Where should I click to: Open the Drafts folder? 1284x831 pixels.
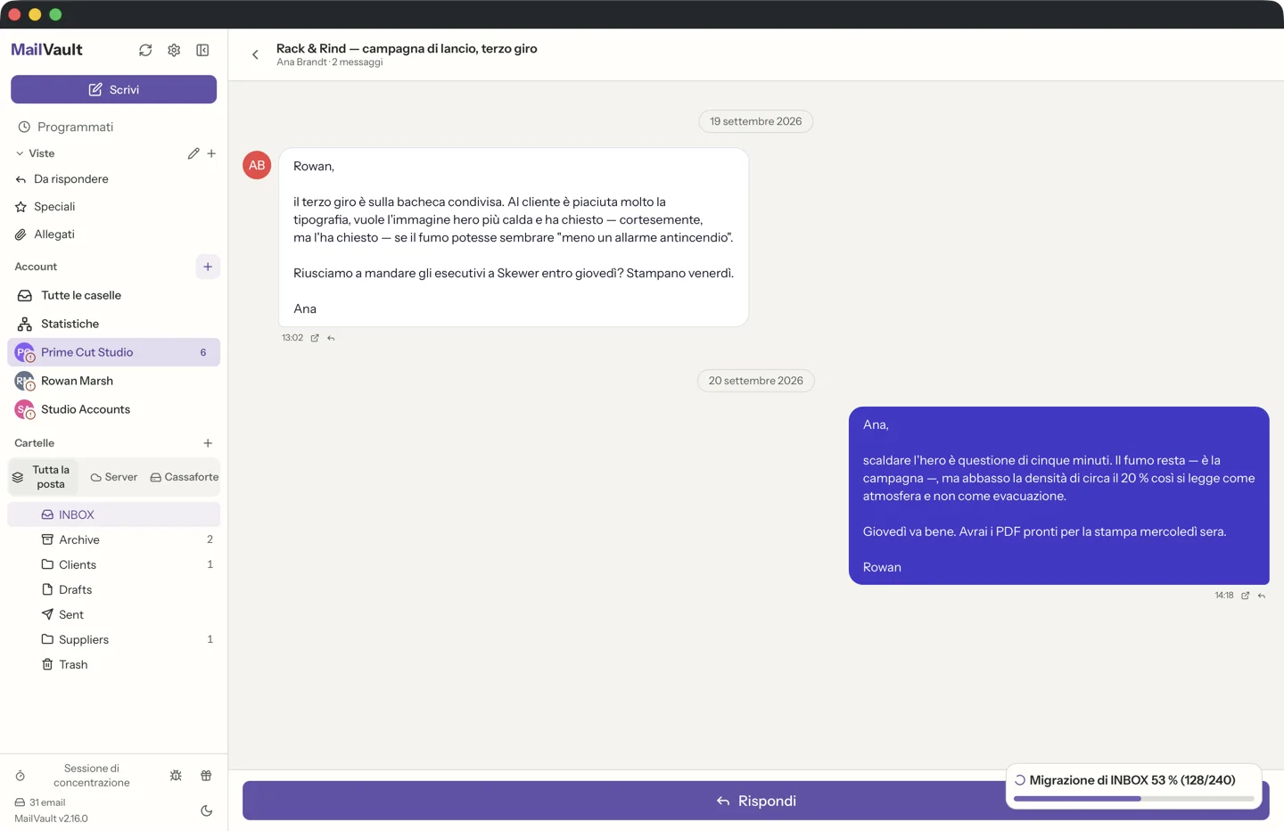(113, 589)
